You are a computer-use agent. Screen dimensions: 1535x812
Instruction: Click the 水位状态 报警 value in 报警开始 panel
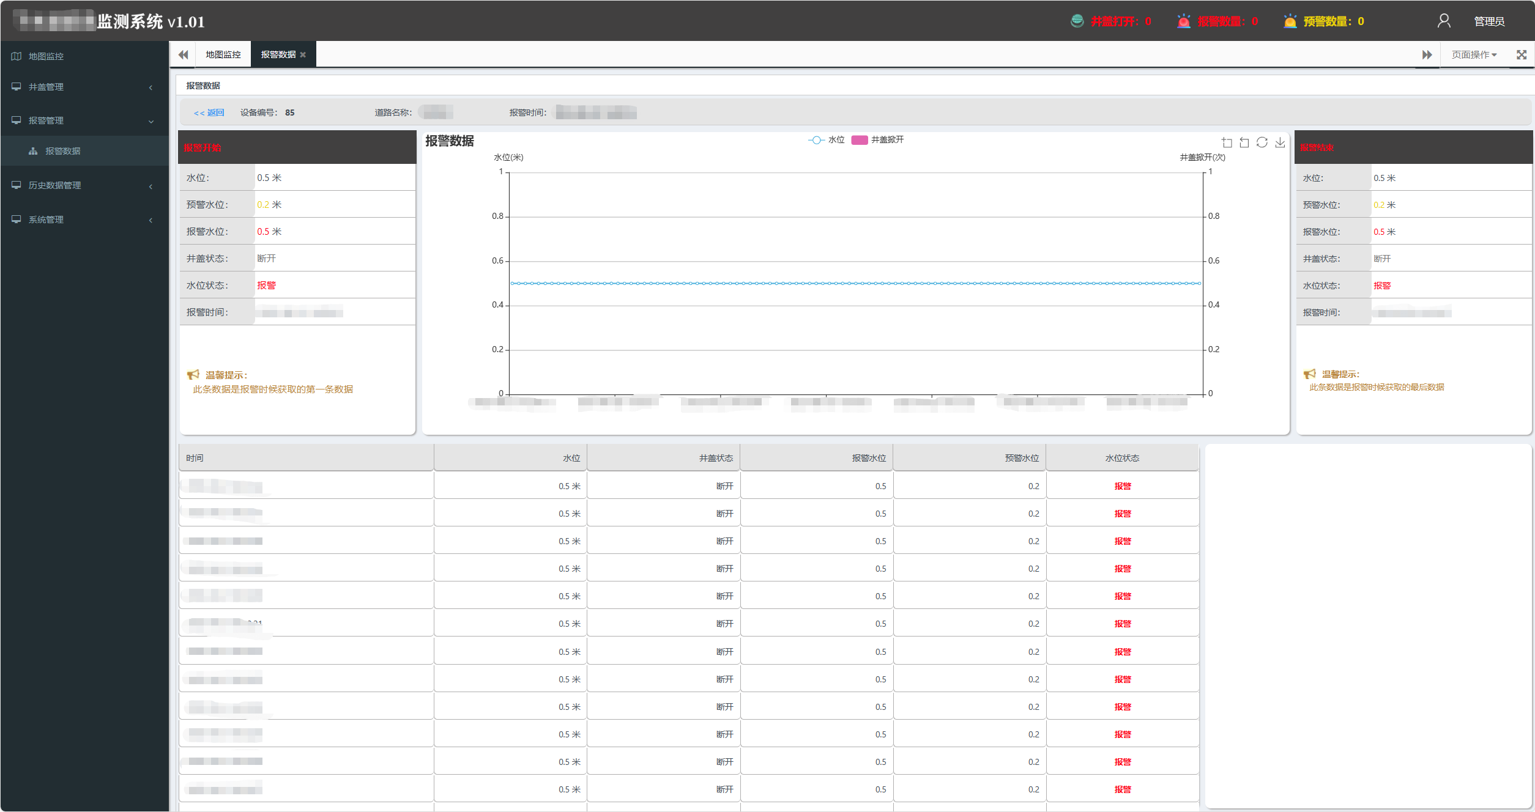[x=267, y=286]
